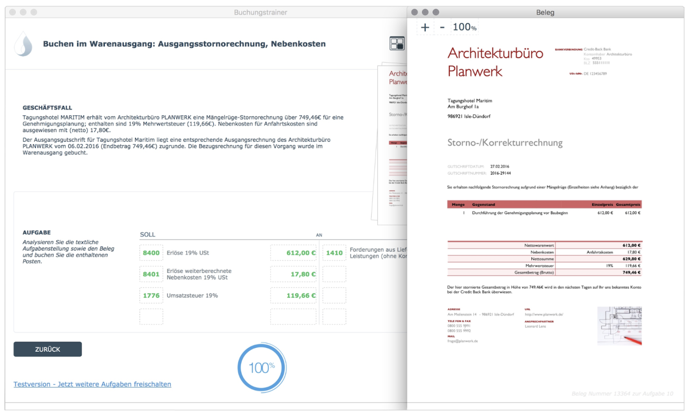Click the credit note date 27.02.2016
The height and width of the screenshot is (414, 691).
pos(500,167)
